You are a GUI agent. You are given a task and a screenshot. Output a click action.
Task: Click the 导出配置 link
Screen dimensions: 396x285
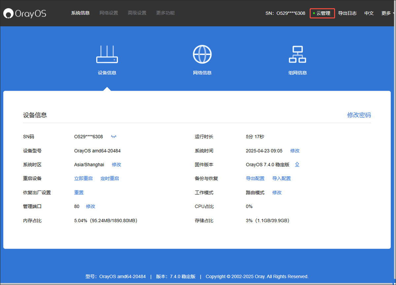[255, 179]
